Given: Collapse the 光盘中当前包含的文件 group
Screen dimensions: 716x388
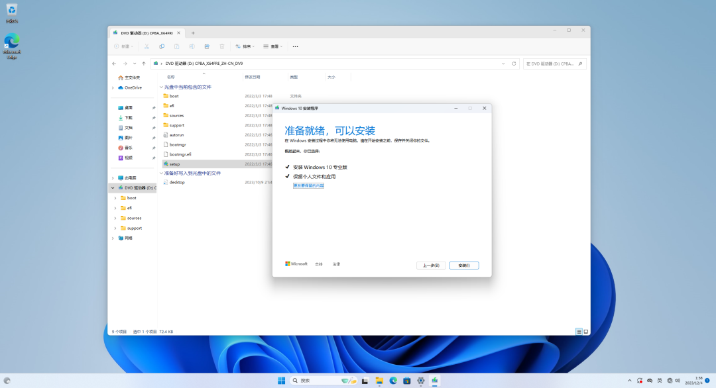Looking at the screenshot, I should coord(161,87).
